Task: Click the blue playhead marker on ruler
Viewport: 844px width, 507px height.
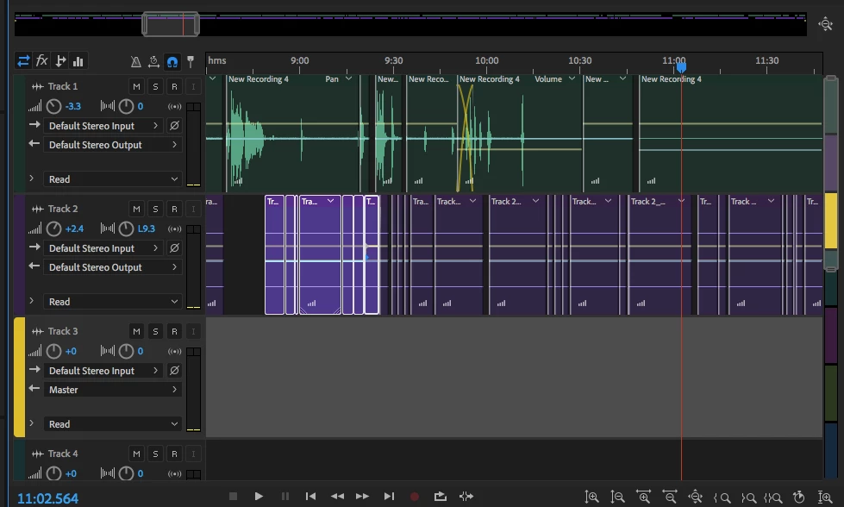Action: (x=681, y=67)
